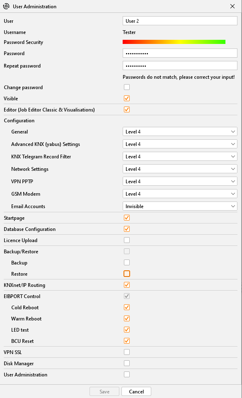Image resolution: width=242 pixels, height=398 pixels.
Task: Open the General level dropdown
Action: [180, 131]
